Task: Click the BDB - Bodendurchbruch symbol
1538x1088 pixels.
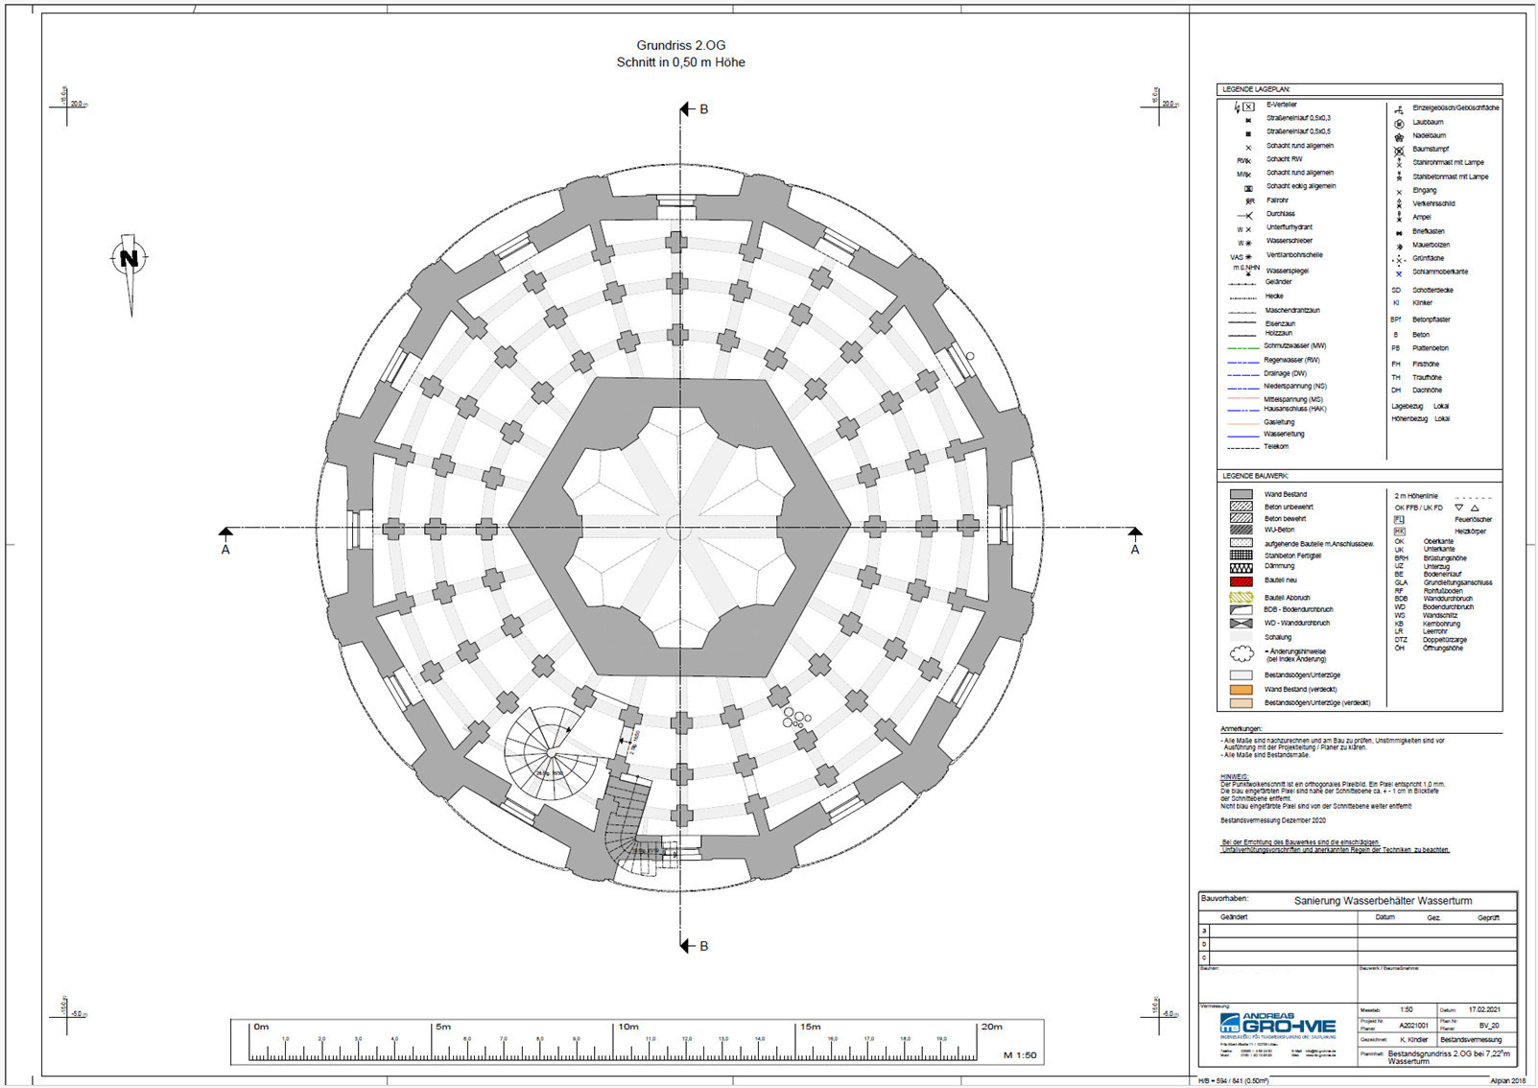Action: pyautogui.click(x=1242, y=610)
